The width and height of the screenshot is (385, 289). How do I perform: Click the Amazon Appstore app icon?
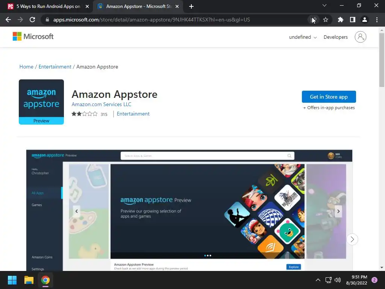point(41,102)
